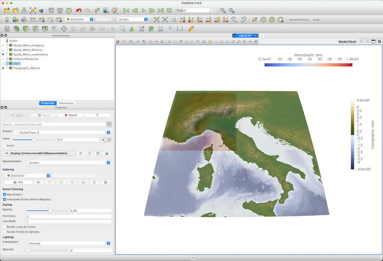Click the Open File folder icon

tap(7, 10)
